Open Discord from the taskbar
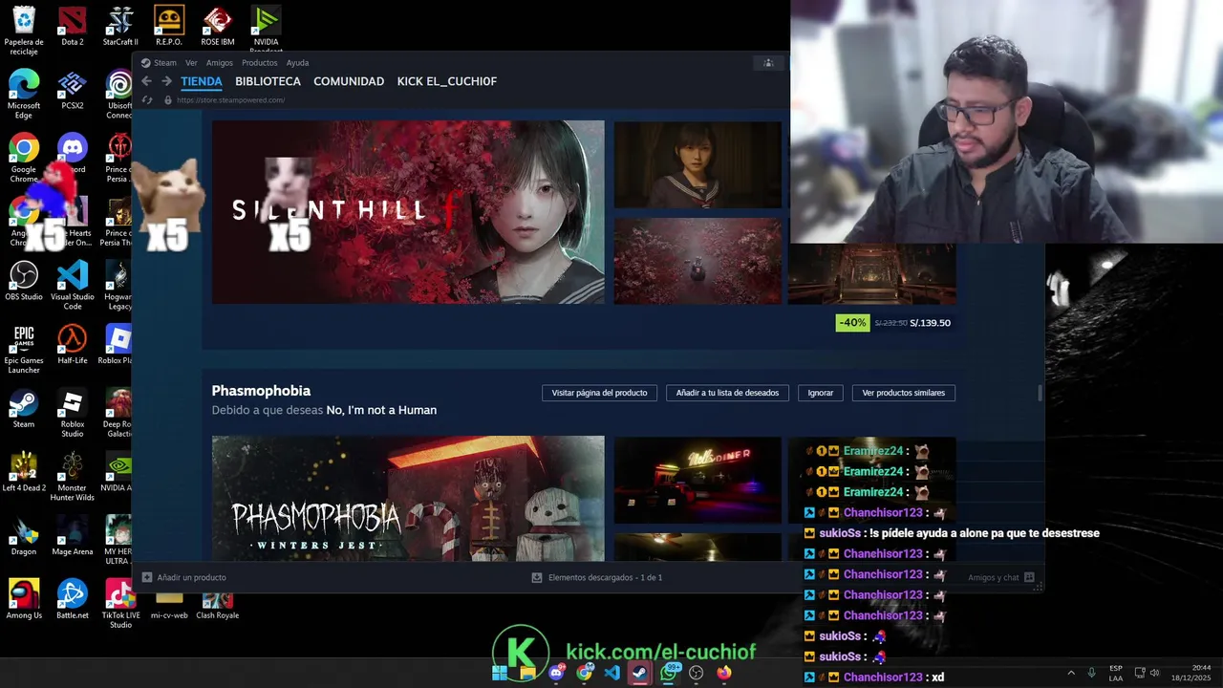Image resolution: width=1223 pixels, height=688 pixels. point(556,673)
